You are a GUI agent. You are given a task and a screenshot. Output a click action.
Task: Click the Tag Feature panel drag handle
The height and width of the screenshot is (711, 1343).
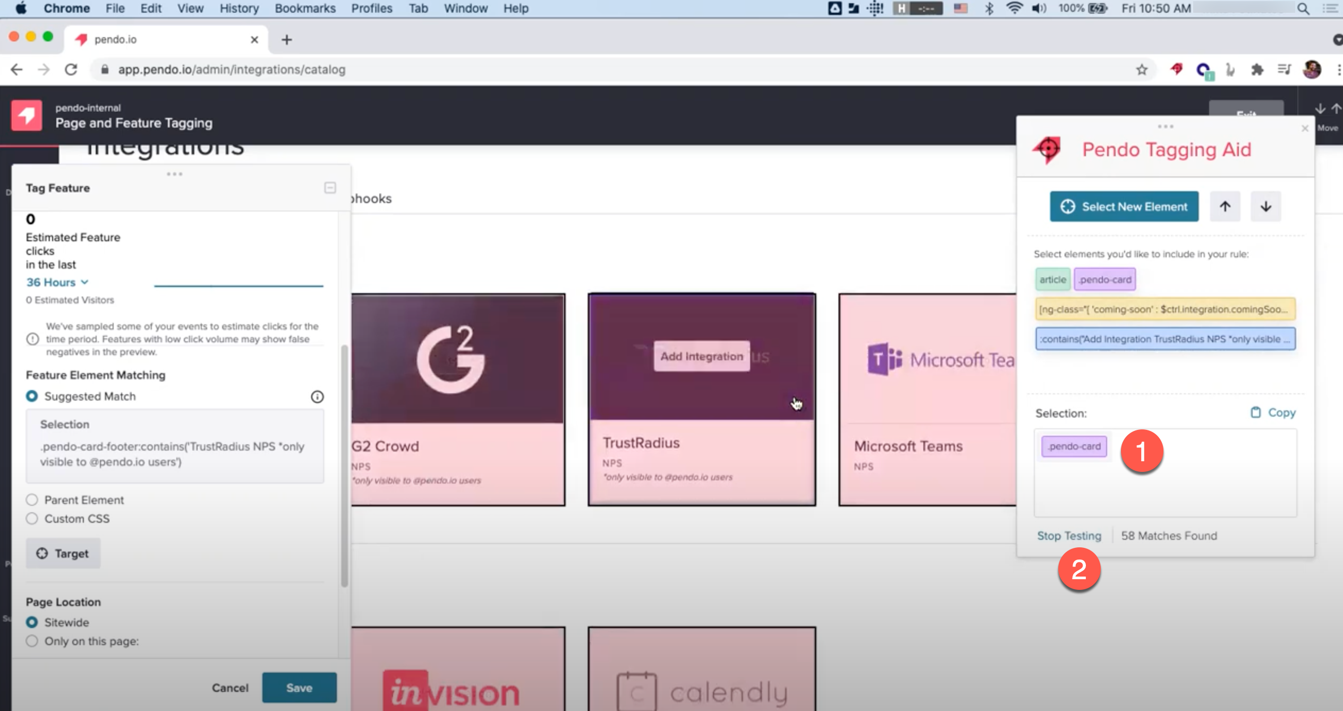pos(174,174)
